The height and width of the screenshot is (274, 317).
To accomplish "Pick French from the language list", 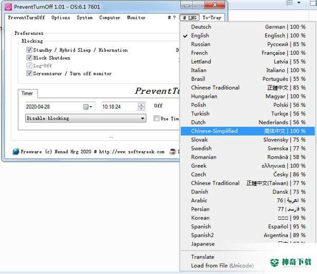I will [x=247, y=53].
